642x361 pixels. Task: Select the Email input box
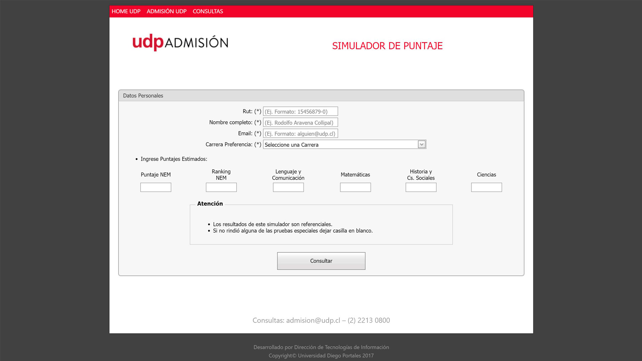(x=300, y=133)
